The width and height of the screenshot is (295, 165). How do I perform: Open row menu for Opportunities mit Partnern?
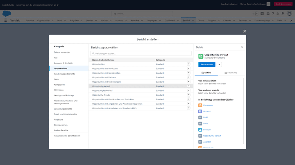click(x=189, y=77)
